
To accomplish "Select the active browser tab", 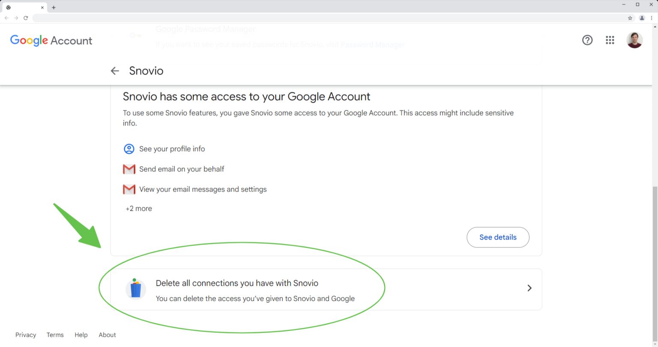I will click(x=25, y=7).
